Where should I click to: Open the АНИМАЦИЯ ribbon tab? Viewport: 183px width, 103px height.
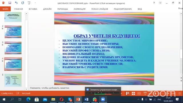pos(79,9)
